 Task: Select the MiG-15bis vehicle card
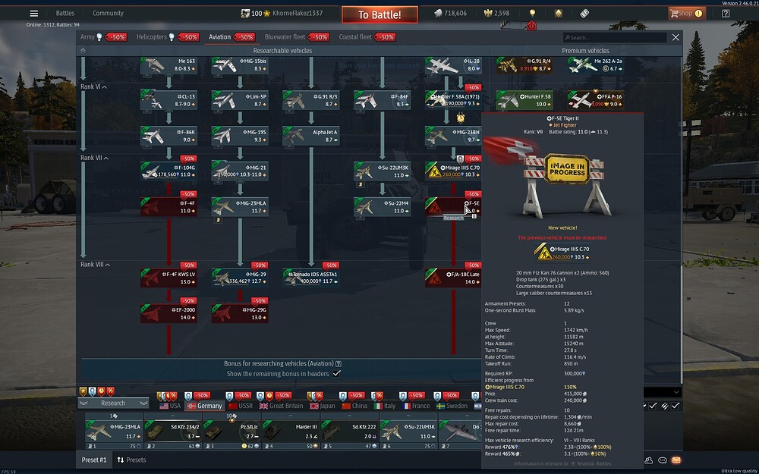click(240, 65)
